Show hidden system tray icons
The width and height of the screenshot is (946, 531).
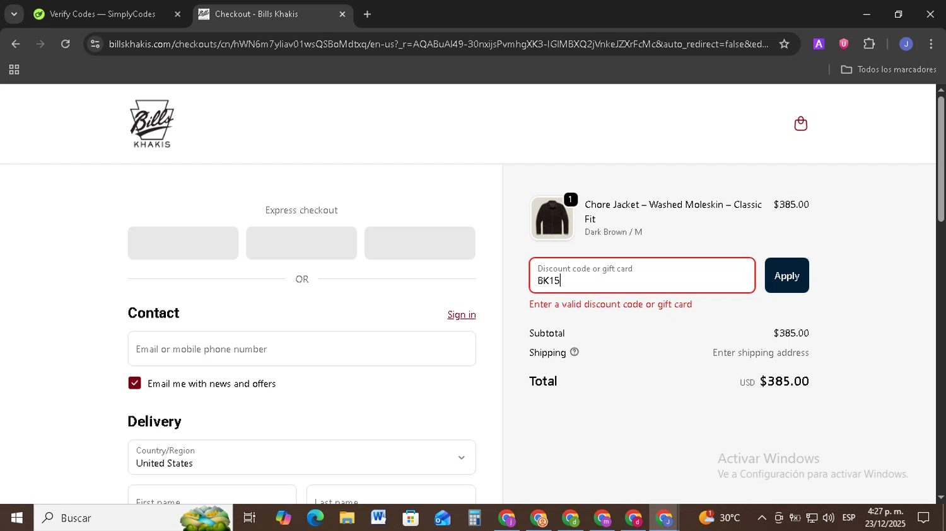pos(762,518)
